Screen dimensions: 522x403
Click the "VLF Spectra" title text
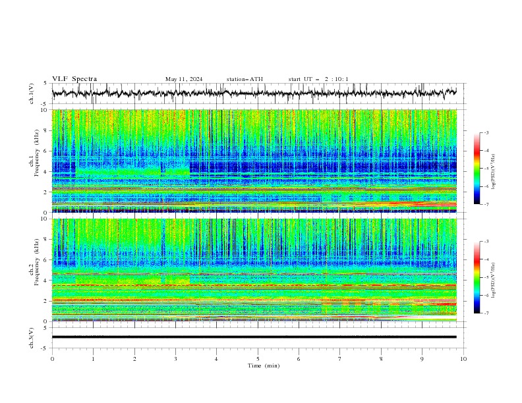pos(74,79)
